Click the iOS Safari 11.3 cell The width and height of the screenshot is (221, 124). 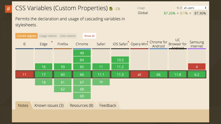pyautogui.click(x=120, y=75)
